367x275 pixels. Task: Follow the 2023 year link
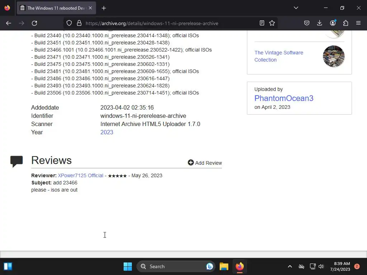point(107,132)
